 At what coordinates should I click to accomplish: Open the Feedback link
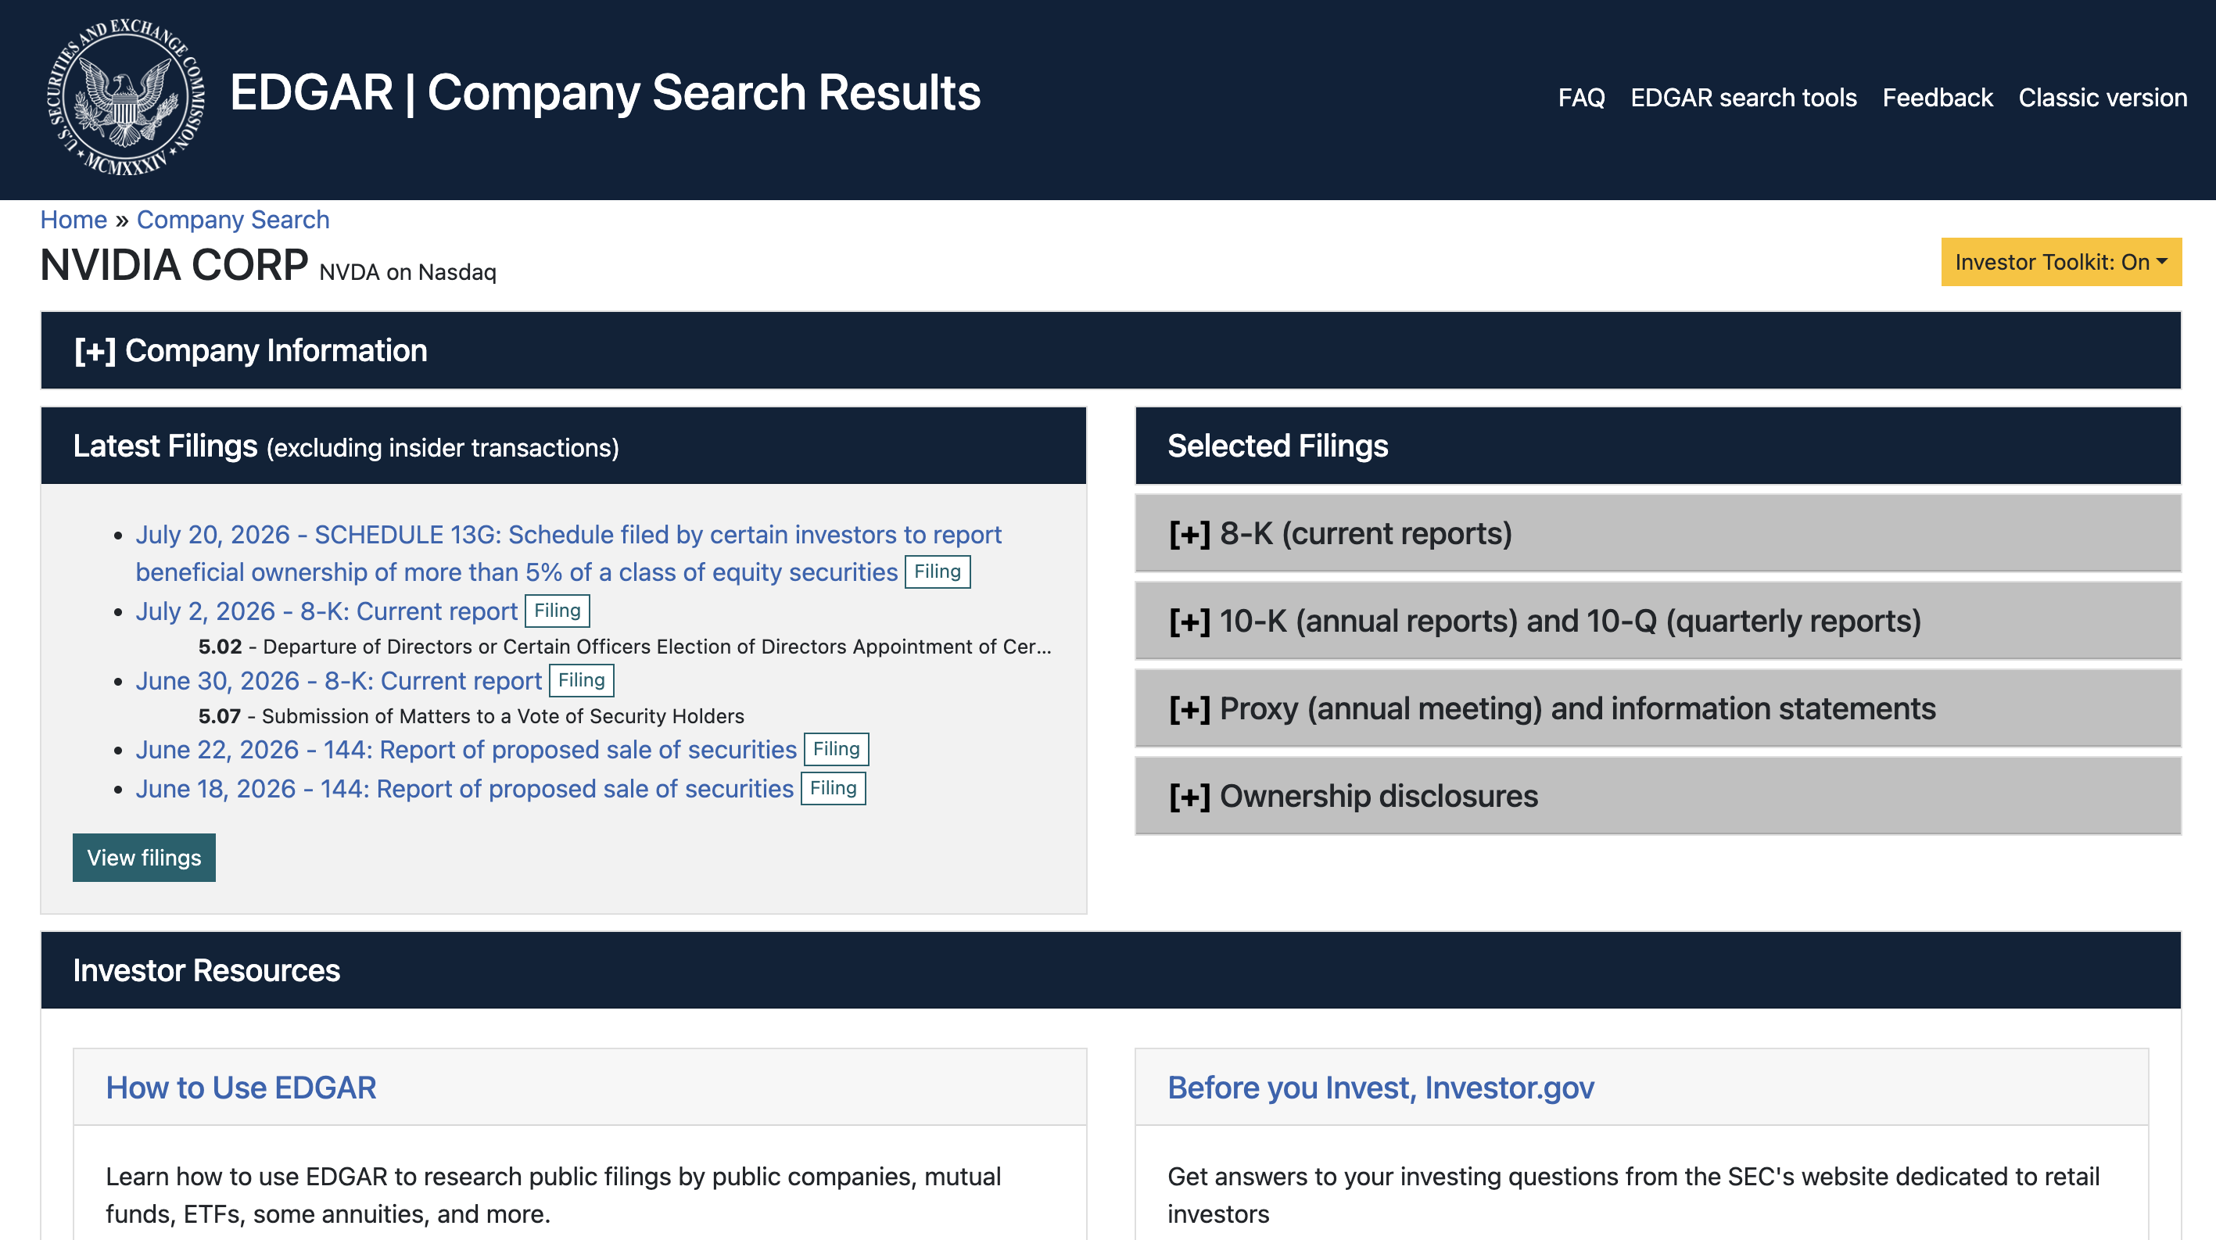[x=1938, y=98]
